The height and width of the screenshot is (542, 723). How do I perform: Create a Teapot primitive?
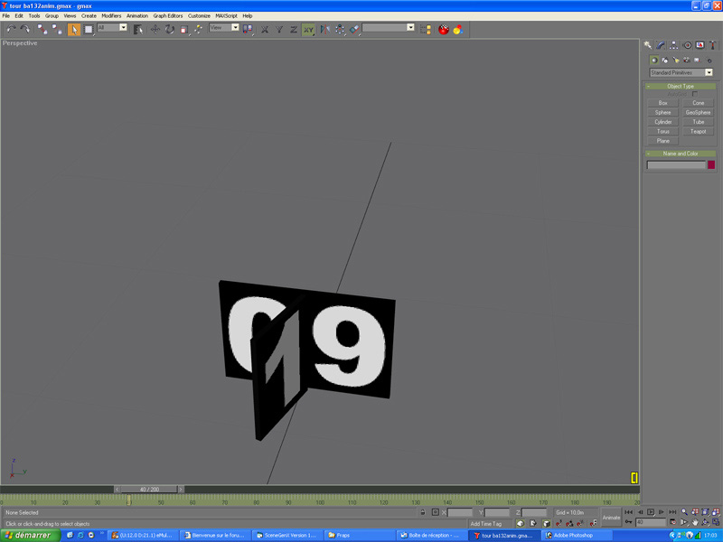[x=698, y=131]
